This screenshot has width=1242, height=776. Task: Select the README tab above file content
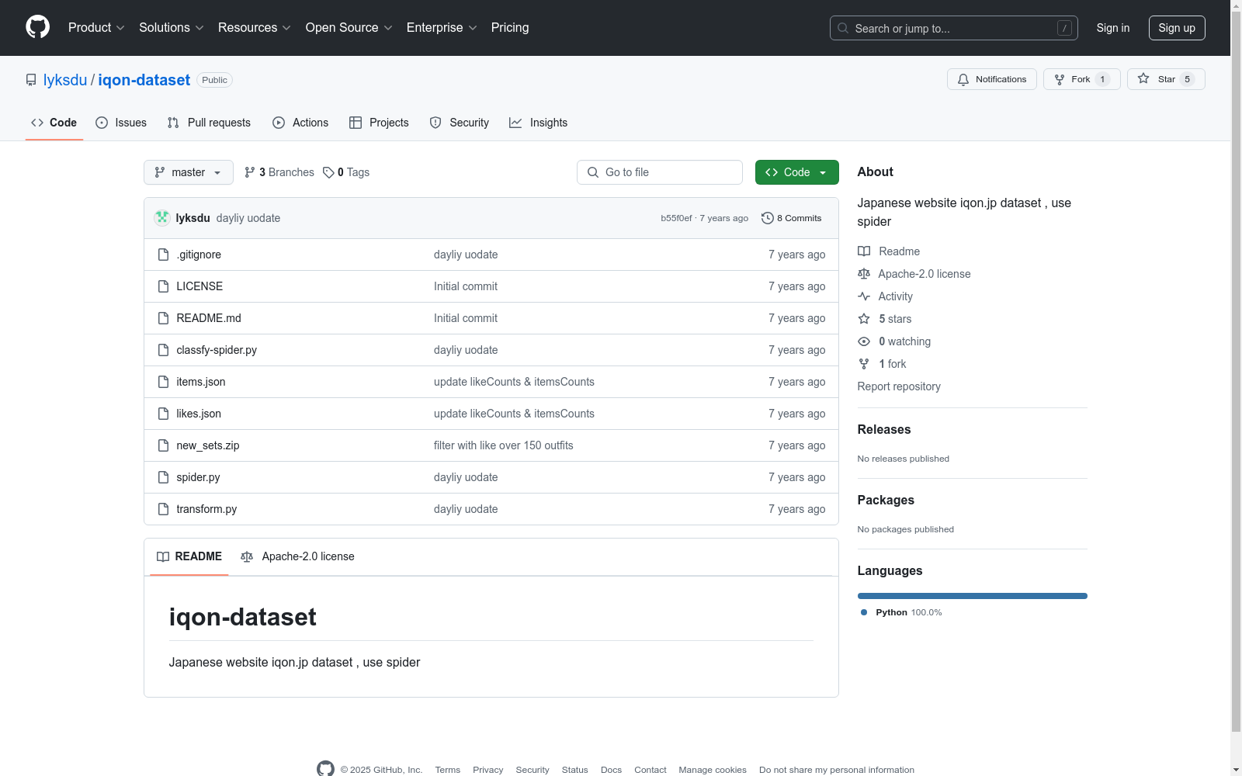pos(189,556)
